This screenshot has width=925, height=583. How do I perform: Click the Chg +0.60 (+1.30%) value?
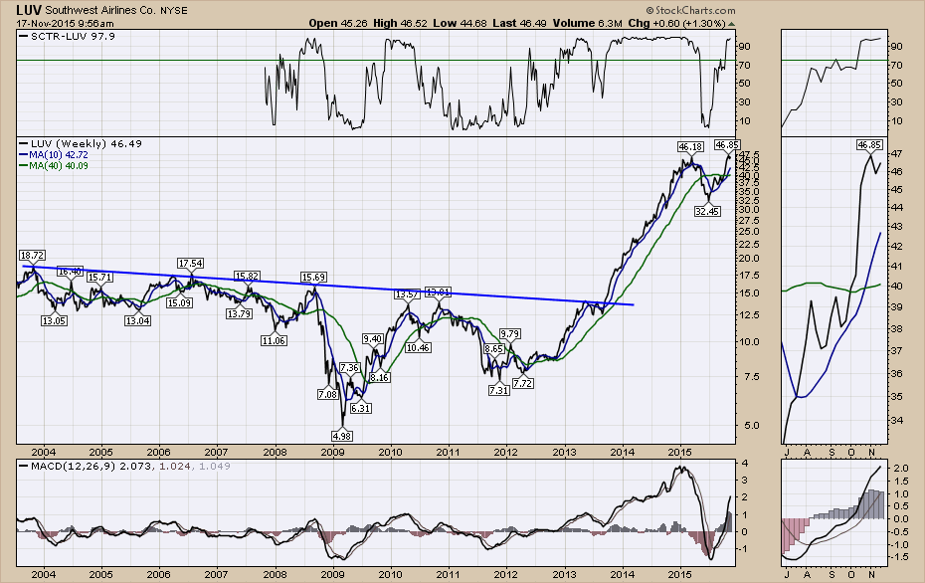coord(676,23)
